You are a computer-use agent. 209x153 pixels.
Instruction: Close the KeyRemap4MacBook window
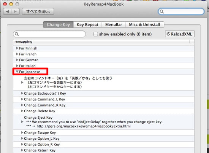[x=5, y=4]
